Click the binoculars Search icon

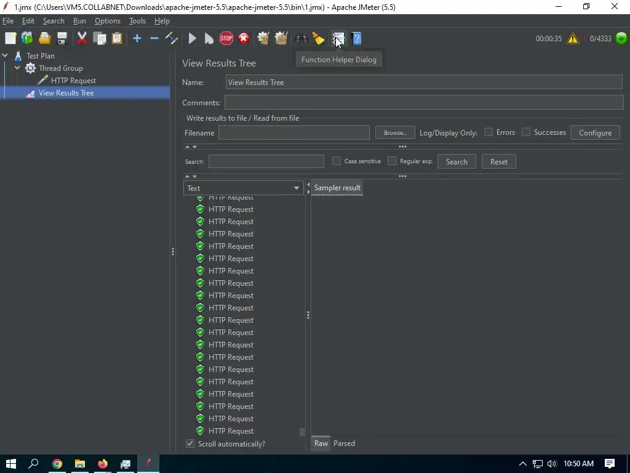tap(301, 38)
